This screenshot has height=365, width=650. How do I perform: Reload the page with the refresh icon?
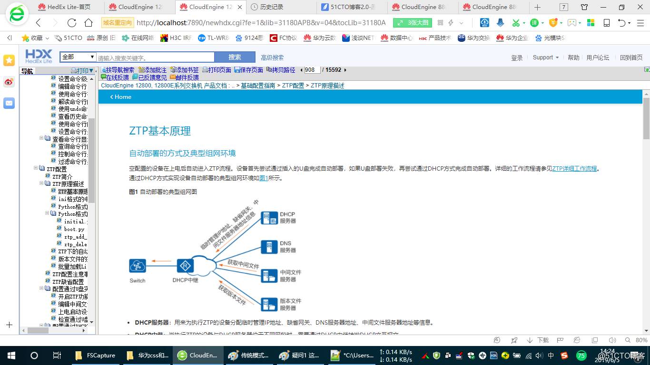pyautogui.click(x=72, y=23)
